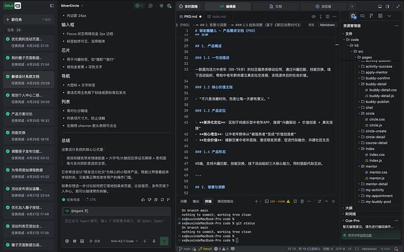The width and height of the screenshot is (404, 252).
Task: Open the todo.md editor tab
Action: tap(217, 16)
